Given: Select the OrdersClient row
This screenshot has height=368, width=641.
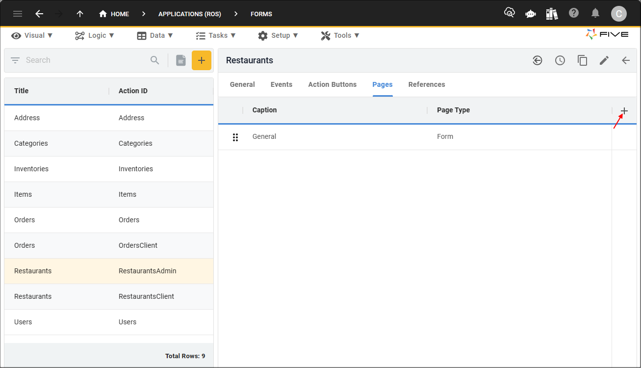Looking at the screenshot, I should tap(109, 246).
